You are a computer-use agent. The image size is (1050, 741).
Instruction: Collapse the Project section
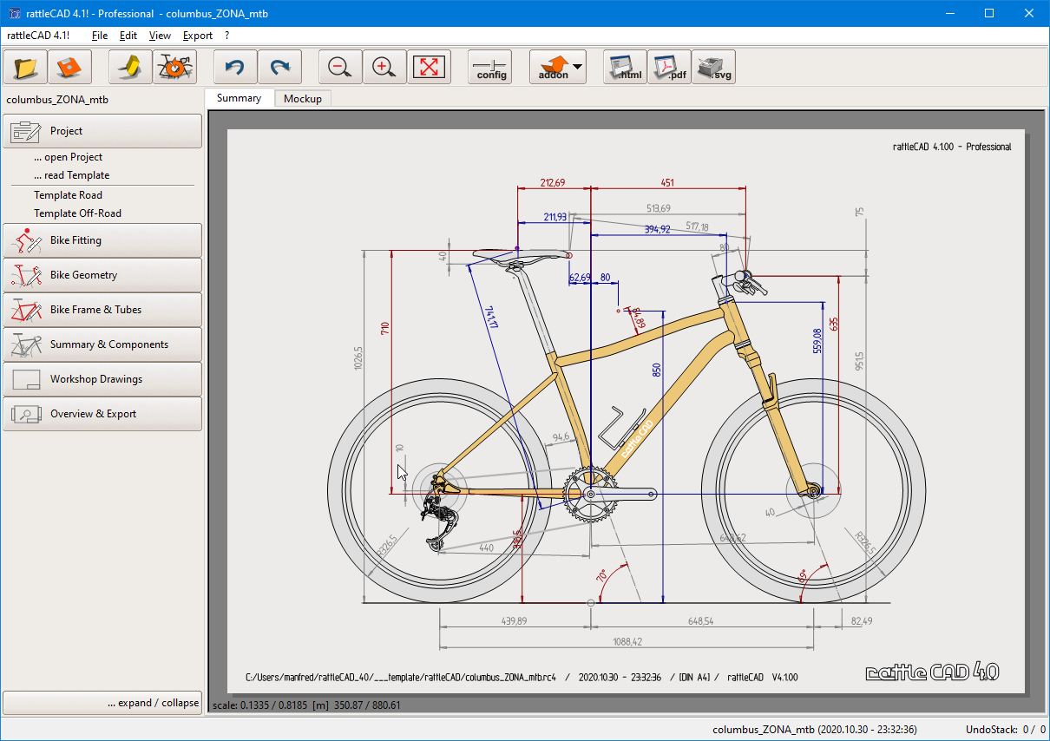(102, 131)
